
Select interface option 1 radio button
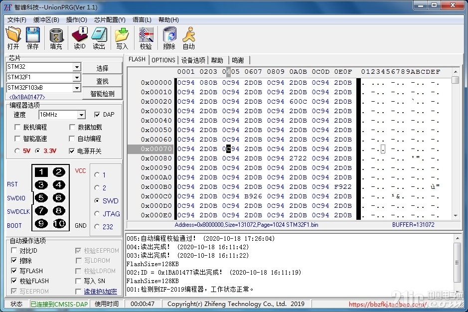(x=97, y=175)
